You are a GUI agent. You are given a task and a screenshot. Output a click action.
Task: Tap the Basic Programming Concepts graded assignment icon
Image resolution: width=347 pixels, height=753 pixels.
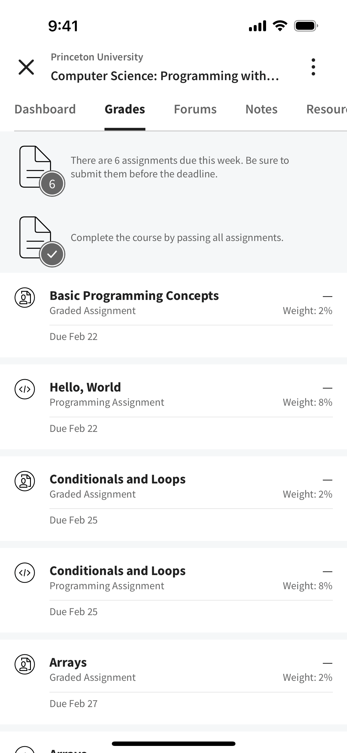click(25, 298)
